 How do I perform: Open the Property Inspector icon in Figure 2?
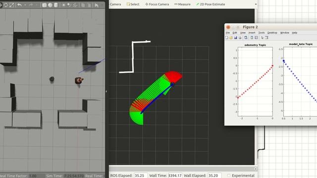tap(266, 38)
